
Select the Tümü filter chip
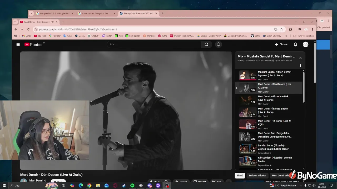tap(240, 176)
